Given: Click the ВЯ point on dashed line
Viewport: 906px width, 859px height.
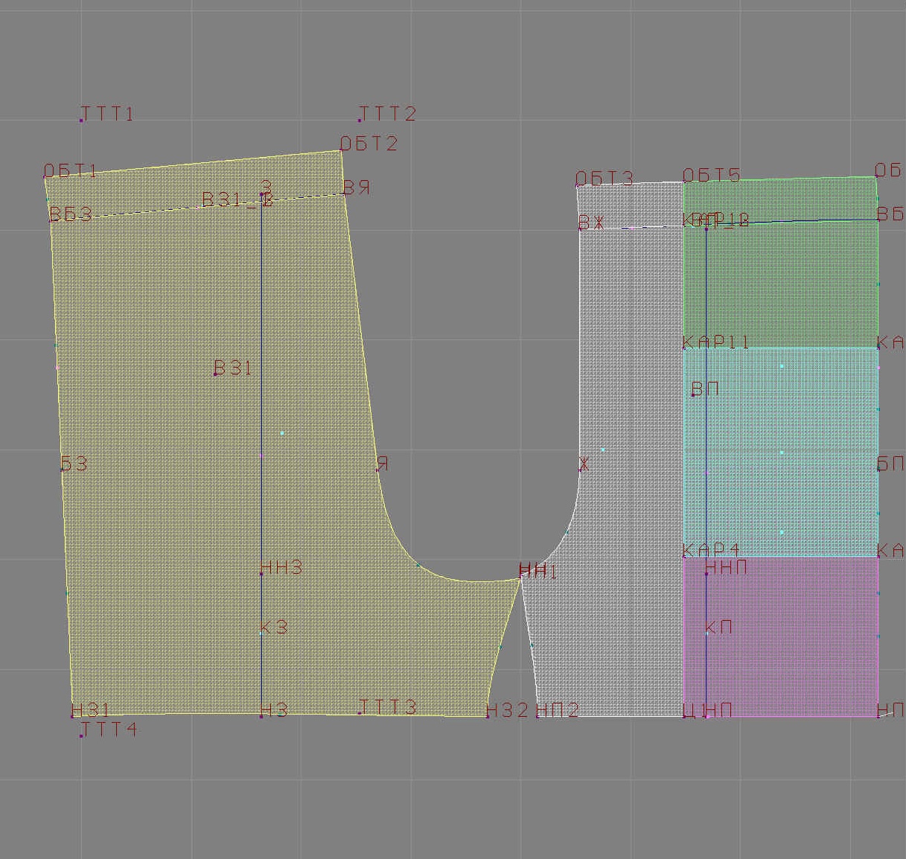Looking at the screenshot, I should click(345, 194).
